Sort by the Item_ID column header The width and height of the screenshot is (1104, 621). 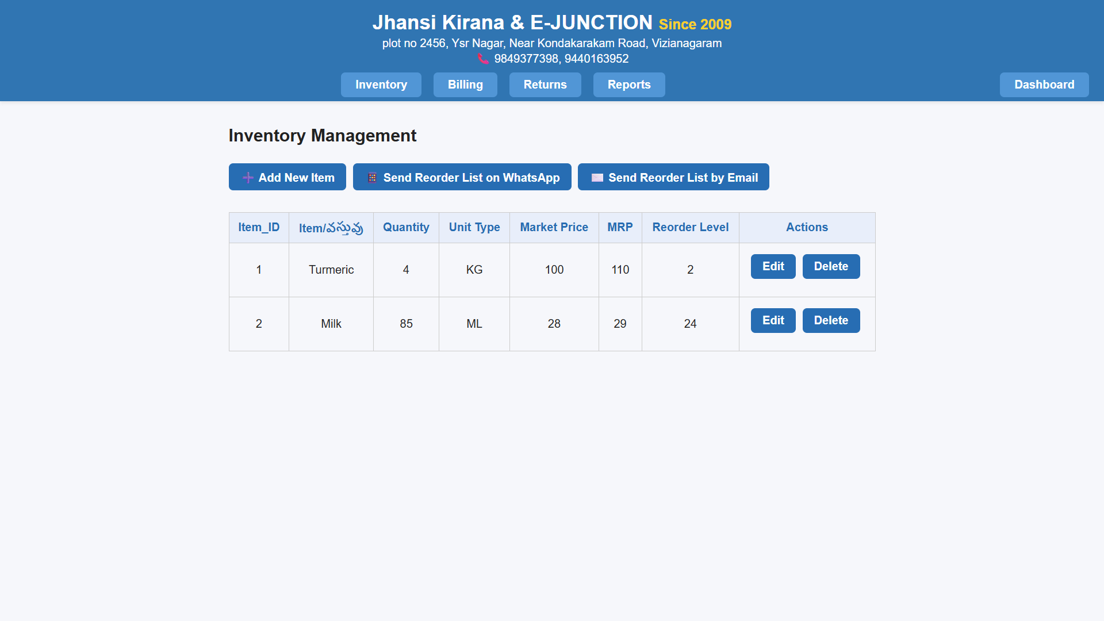(259, 227)
